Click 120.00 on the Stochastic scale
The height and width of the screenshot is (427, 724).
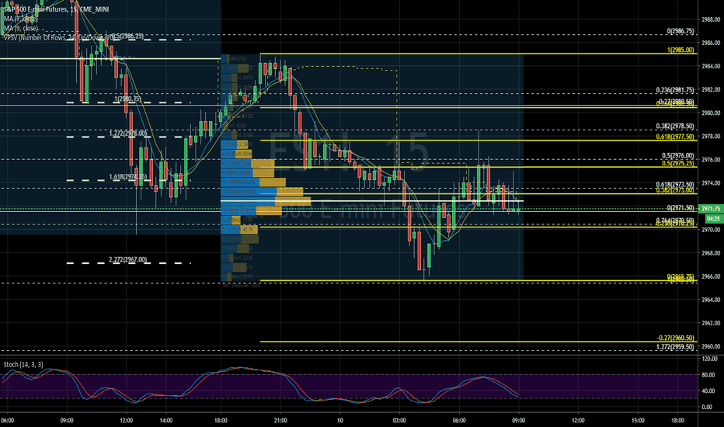pyautogui.click(x=710, y=359)
